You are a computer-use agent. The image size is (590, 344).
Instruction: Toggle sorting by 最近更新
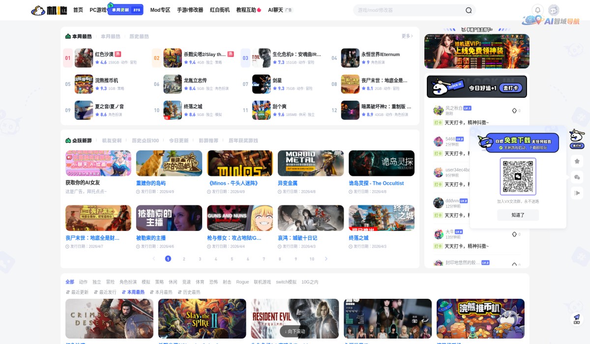pyautogui.click(x=79, y=291)
